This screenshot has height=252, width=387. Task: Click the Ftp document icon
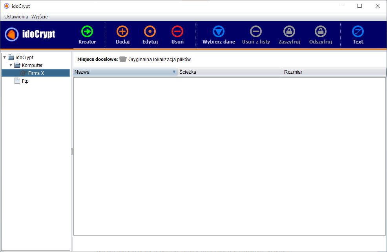pyautogui.click(x=17, y=81)
